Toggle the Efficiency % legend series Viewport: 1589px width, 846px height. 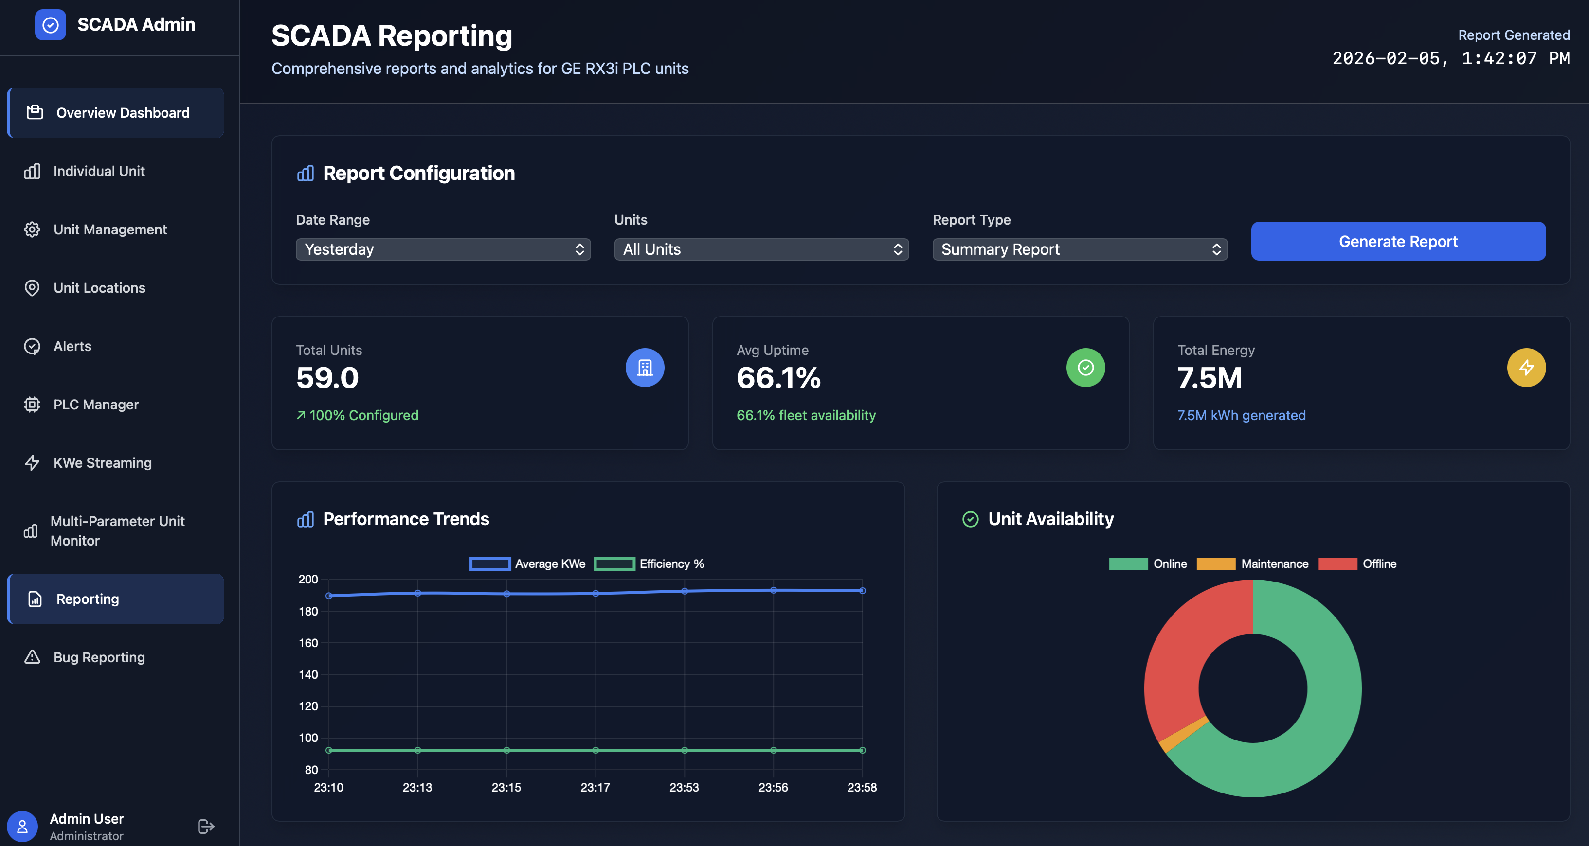(x=649, y=564)
